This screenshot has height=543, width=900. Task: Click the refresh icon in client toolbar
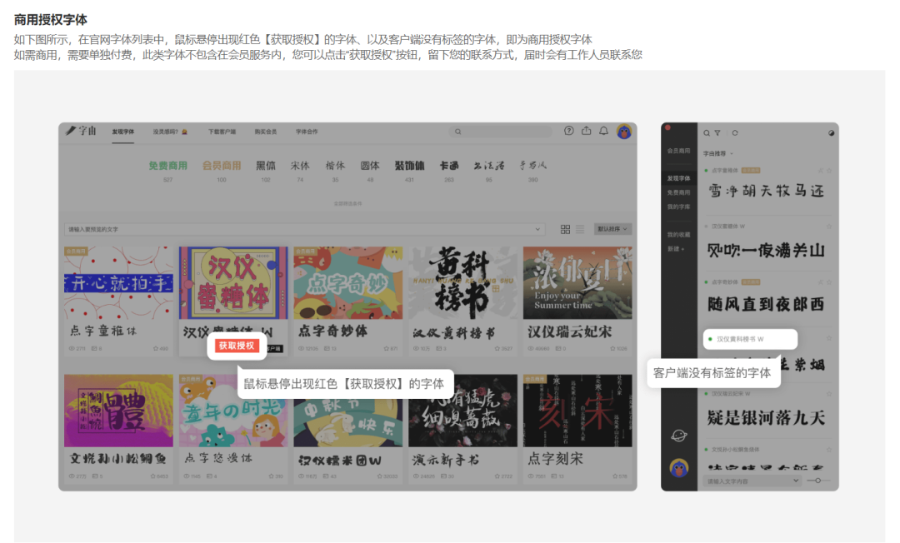pos(735,132)
